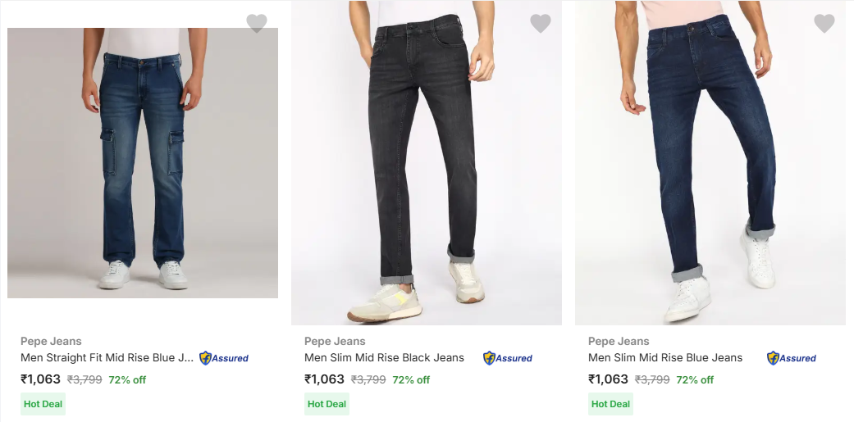Toggle wishlist heart on Black Jeans
This screenshot has width=854, height=422.
[541, 24]
